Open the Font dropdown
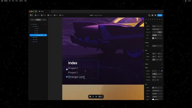Viewport: 192px width, 108px height. [157, 94]
